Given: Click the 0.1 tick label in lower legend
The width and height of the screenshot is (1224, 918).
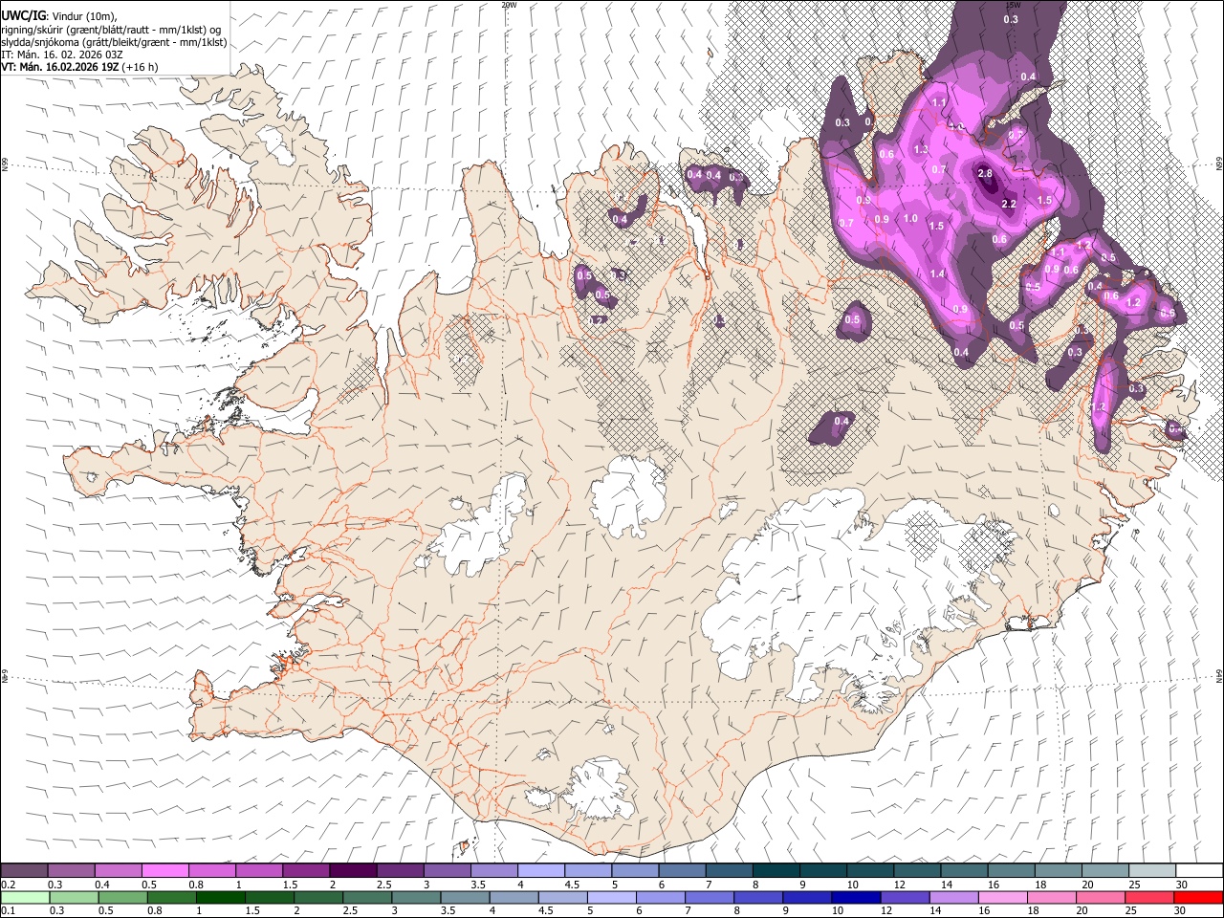Looking at the screenshot, I should pos(7,911).
